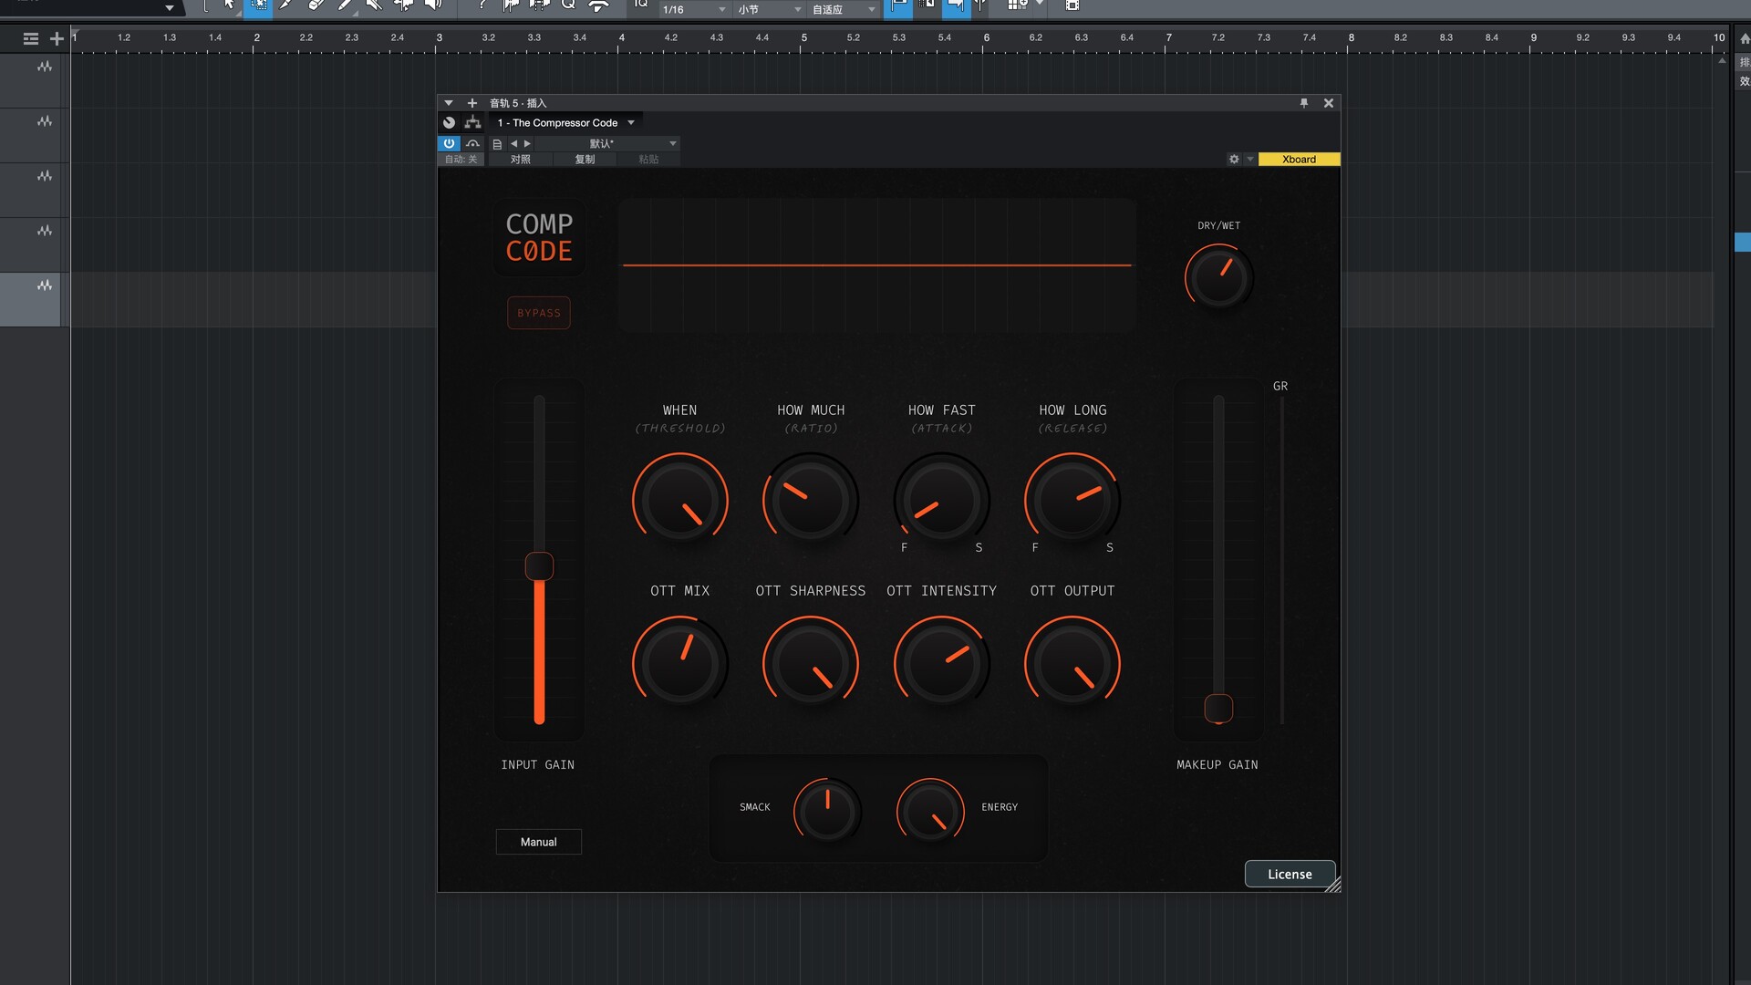Screen dimensions: 1751x985
Task: Select the next preset arrow
Action: tap(527, 143)
